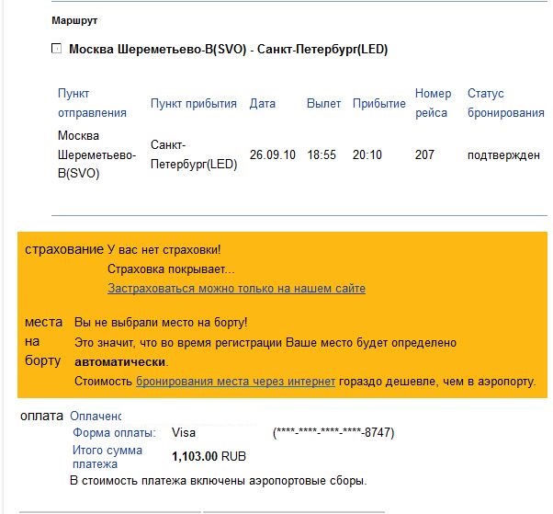Select the route title Москва Шереметьево-B(SVO) - Санкт-Петербург(LED)
The image size is (553, 514).
228,50
